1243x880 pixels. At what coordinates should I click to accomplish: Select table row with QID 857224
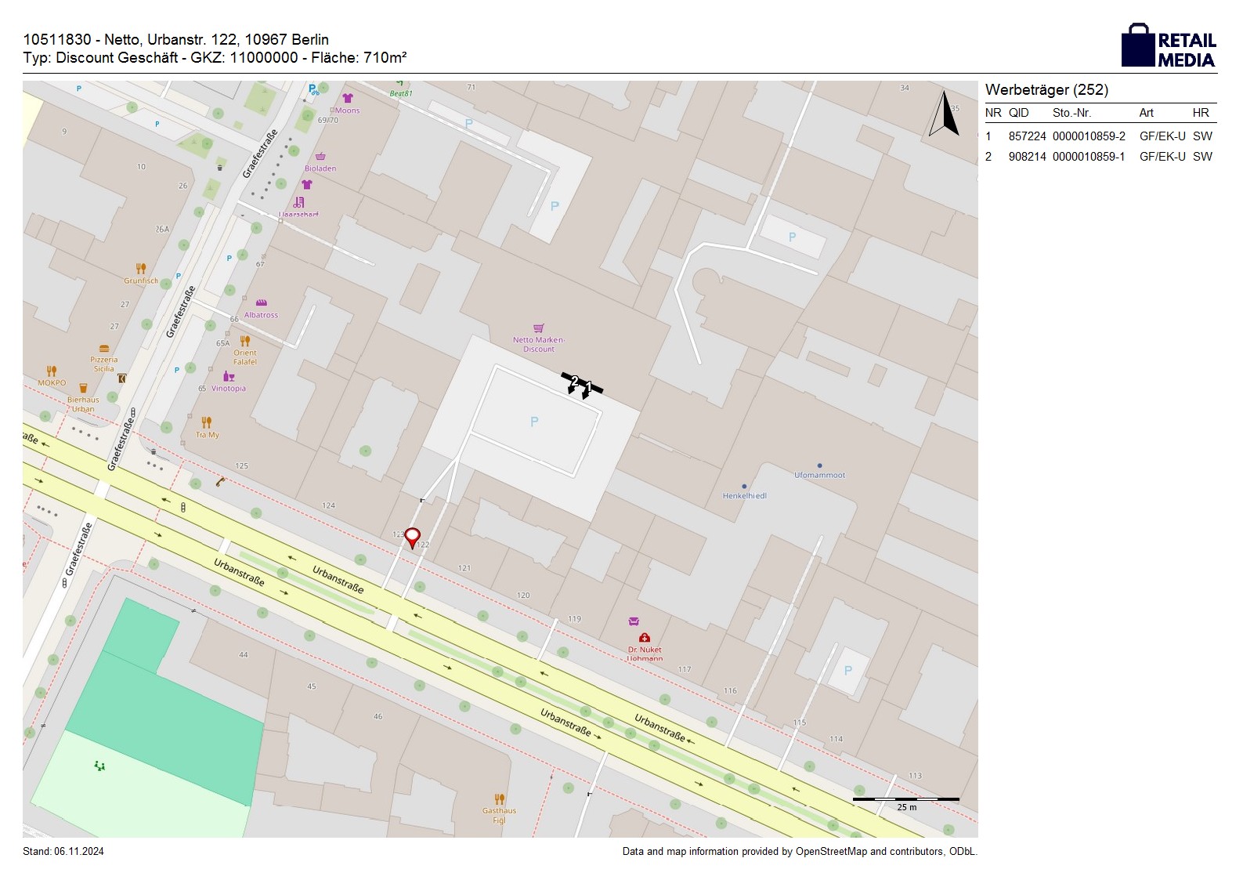(1100, 136)
